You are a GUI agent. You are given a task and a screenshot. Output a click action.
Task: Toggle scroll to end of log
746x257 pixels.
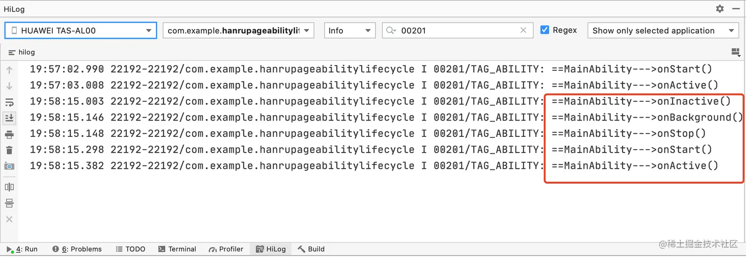coord(9,118)
